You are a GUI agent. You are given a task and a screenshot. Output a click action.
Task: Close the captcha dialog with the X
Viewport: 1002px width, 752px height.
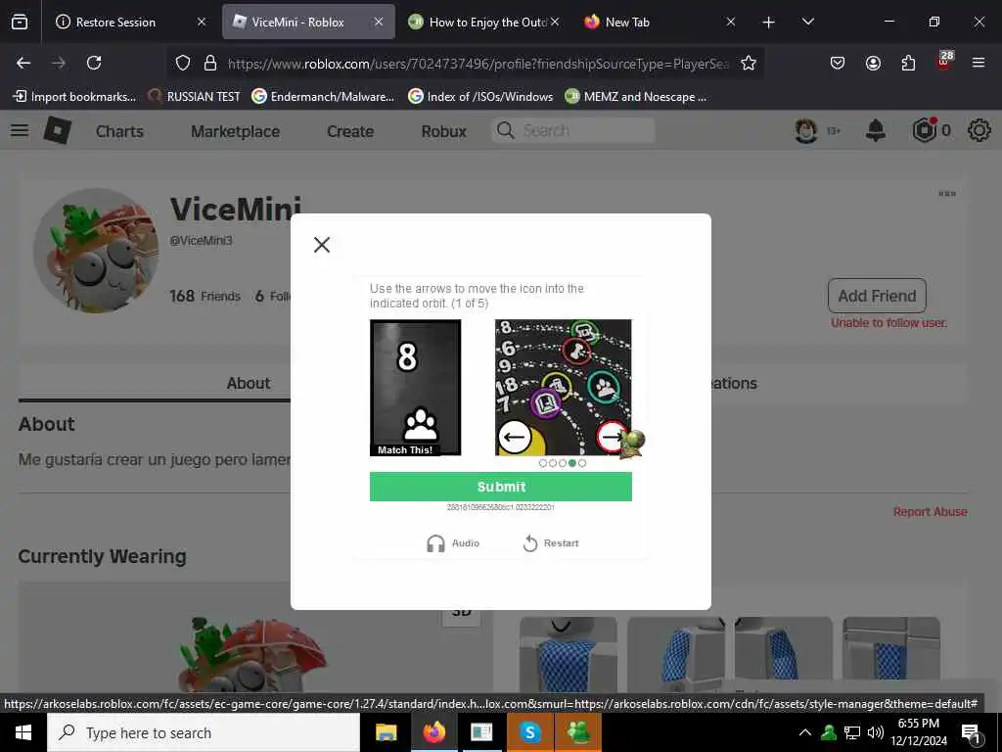click(322, 244)
